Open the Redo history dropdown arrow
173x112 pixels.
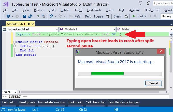click(65, 16)
